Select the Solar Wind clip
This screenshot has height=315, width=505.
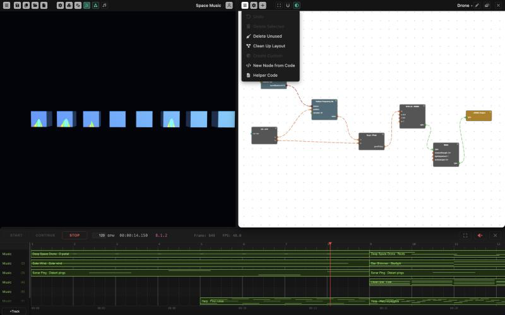tap(199, 263)
